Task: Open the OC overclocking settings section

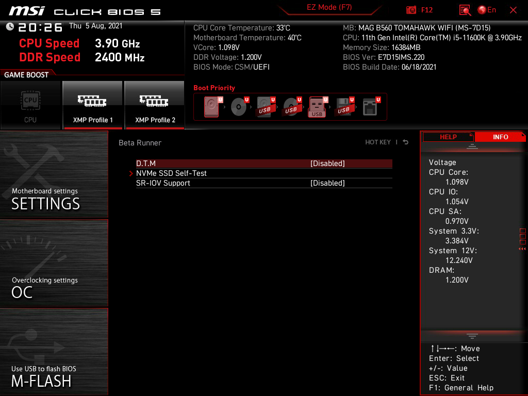Action: pos(54,263)
